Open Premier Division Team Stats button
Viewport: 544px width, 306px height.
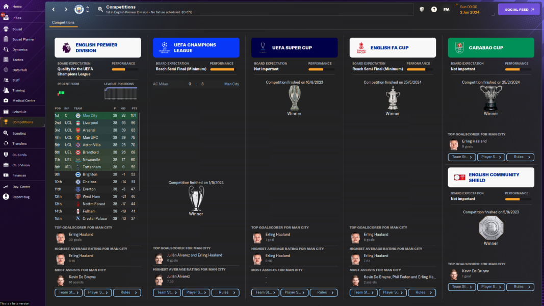click(68, 292)
